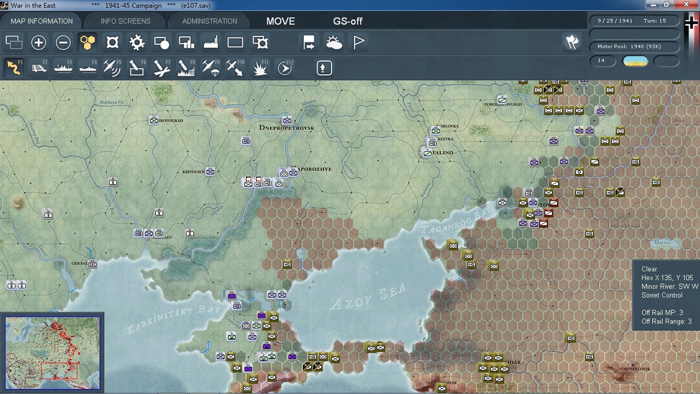700x394 pixels.
Task: Toggle the yellow hex grid icon
Action: [x=88, y=43]
